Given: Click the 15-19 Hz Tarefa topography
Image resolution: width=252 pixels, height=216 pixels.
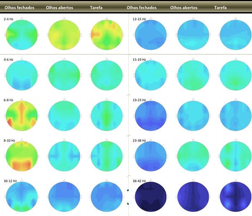Looking at the screenshot, I should click(236, 75).
